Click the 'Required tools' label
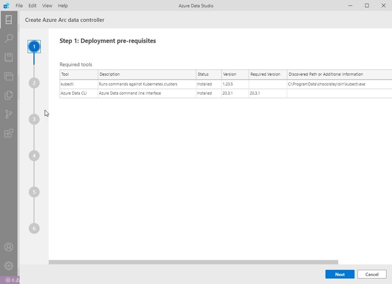 [x=76, y=64]
